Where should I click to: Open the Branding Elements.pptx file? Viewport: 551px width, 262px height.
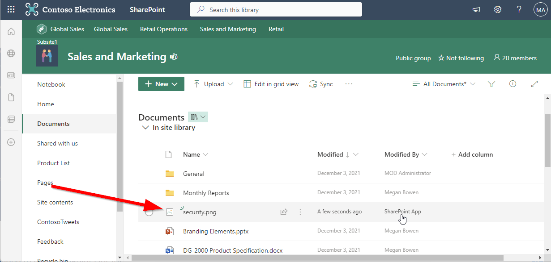[x=215, y=231]
